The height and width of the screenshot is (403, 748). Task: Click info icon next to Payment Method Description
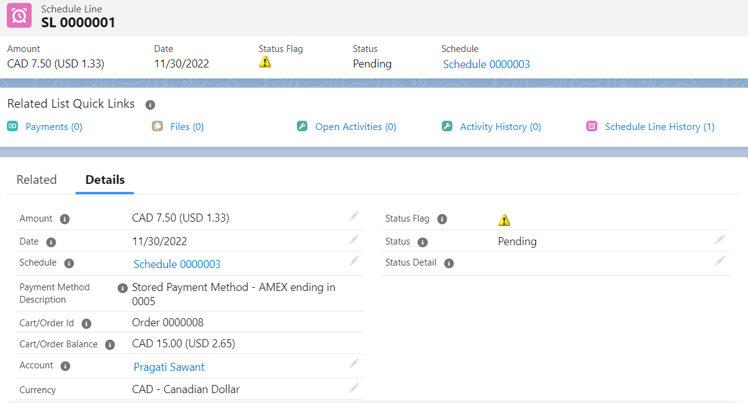click(123, 288)
